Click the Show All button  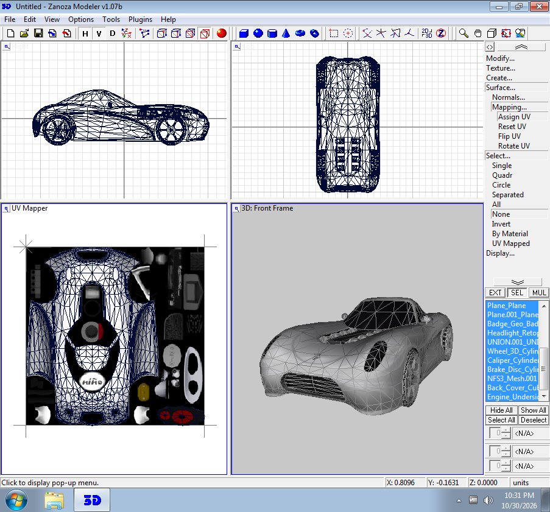click(x=533, y=410)
